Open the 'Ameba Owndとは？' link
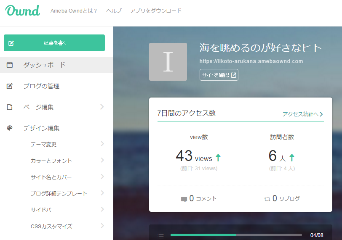Screen dimensions: 342x240 point(74,11)
